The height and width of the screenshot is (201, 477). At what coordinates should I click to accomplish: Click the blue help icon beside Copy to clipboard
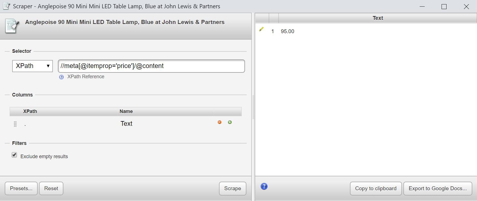click(264, 186)
